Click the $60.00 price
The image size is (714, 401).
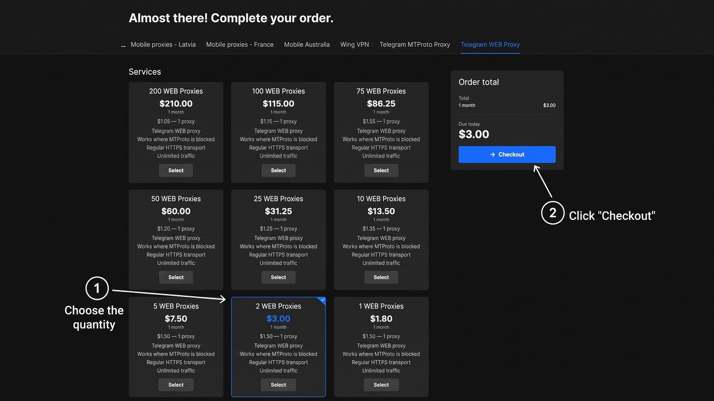176,211
